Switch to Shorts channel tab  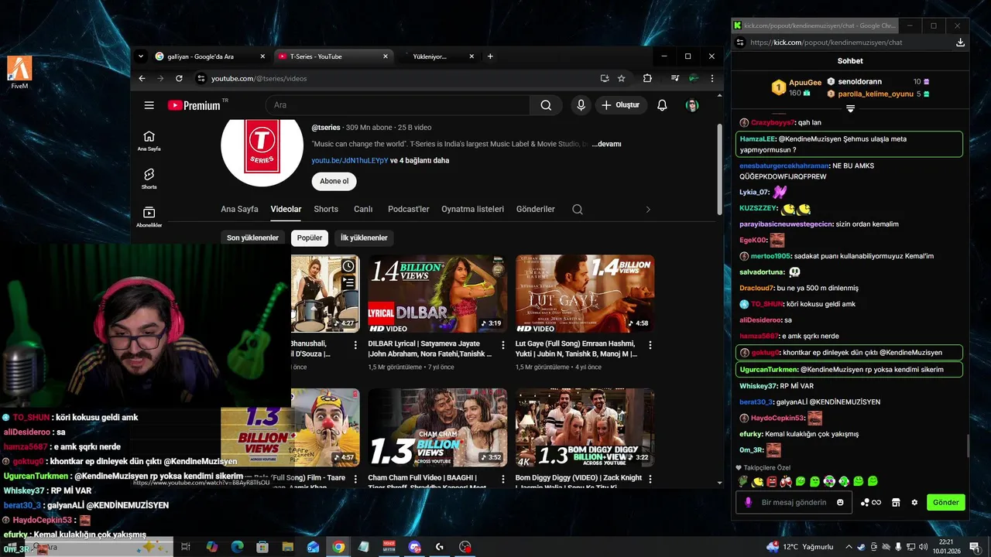click(x=326, y=209)
